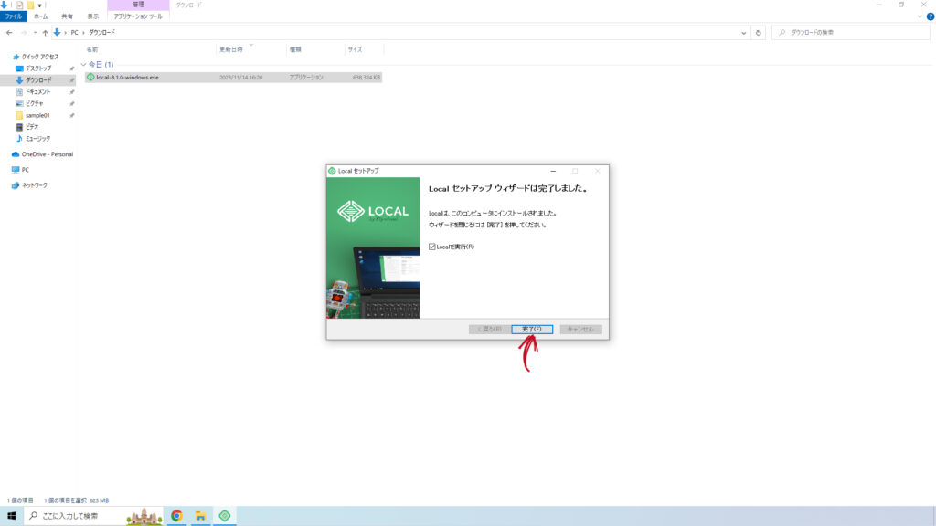Image resolution: width=936 pixels, height=526 pixels.
Task: Open recent locations dropdown arrow
Action: point(35,33)
